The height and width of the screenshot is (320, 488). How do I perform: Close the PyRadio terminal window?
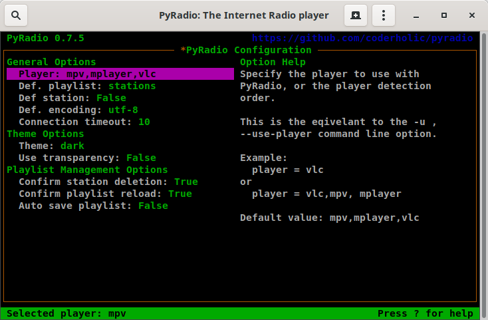pyautogui.click(x=472, y=15)
